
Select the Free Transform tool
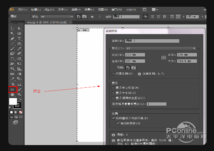(19, 64)
